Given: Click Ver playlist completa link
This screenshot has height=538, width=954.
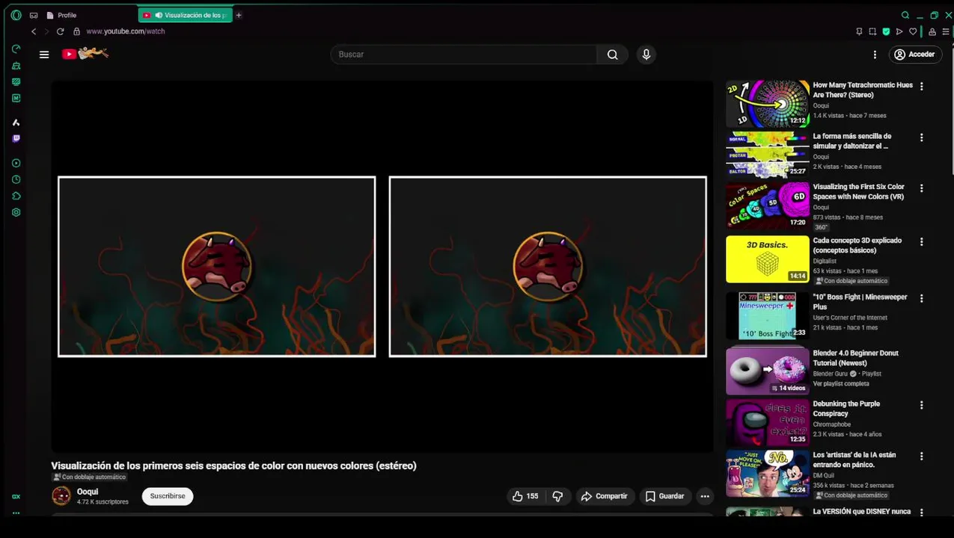Looking at the screenshot, I should [841, 383].
